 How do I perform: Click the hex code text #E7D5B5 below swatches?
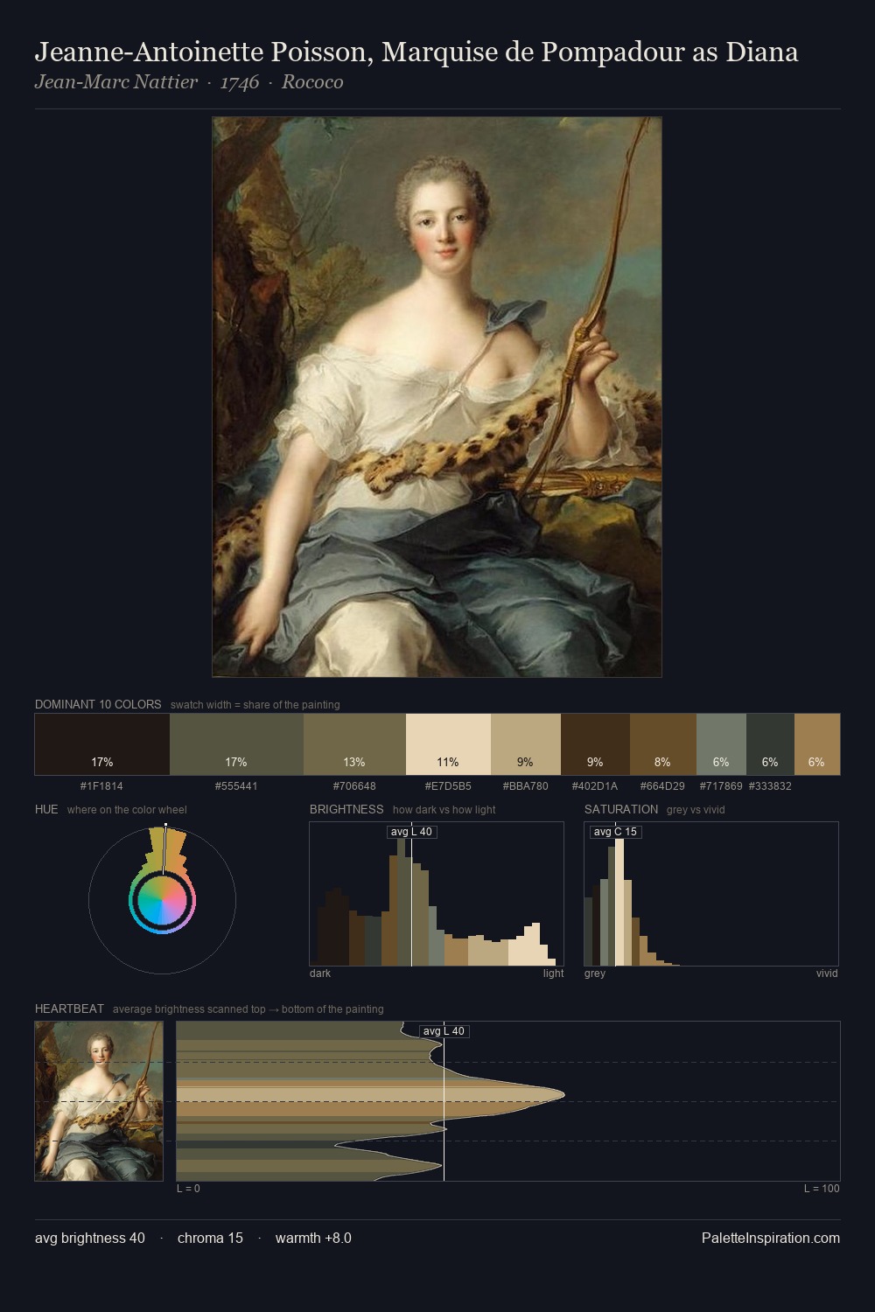tap(448, 786)
